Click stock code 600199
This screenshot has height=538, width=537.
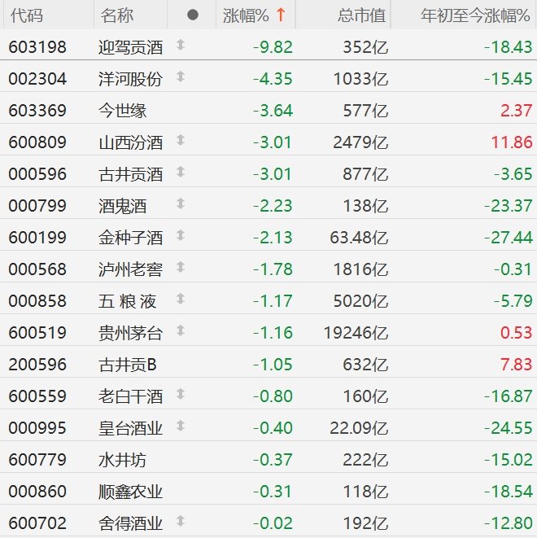coord(37,238)
